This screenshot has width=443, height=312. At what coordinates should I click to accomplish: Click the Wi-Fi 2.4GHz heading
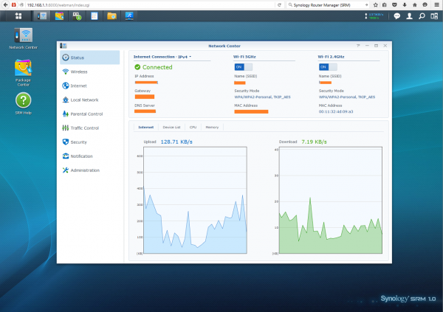331,57
